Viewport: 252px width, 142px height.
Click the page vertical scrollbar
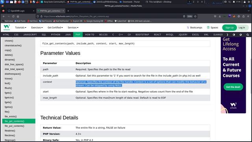(x=251, y=76)
